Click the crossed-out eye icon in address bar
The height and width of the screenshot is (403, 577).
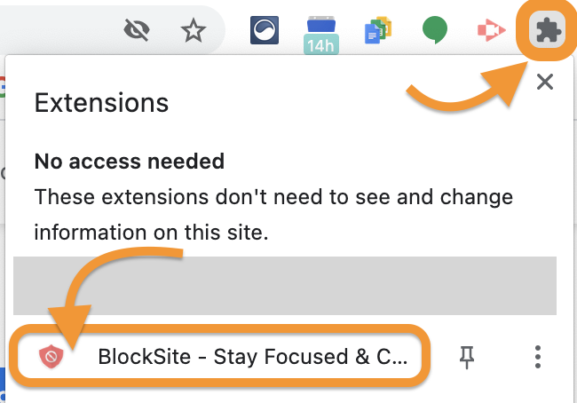point(138,31)
